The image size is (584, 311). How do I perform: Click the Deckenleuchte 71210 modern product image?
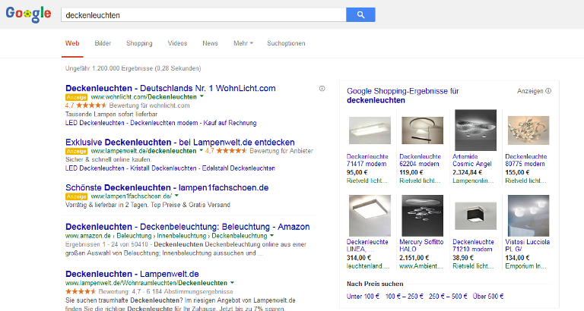point(475,215)
